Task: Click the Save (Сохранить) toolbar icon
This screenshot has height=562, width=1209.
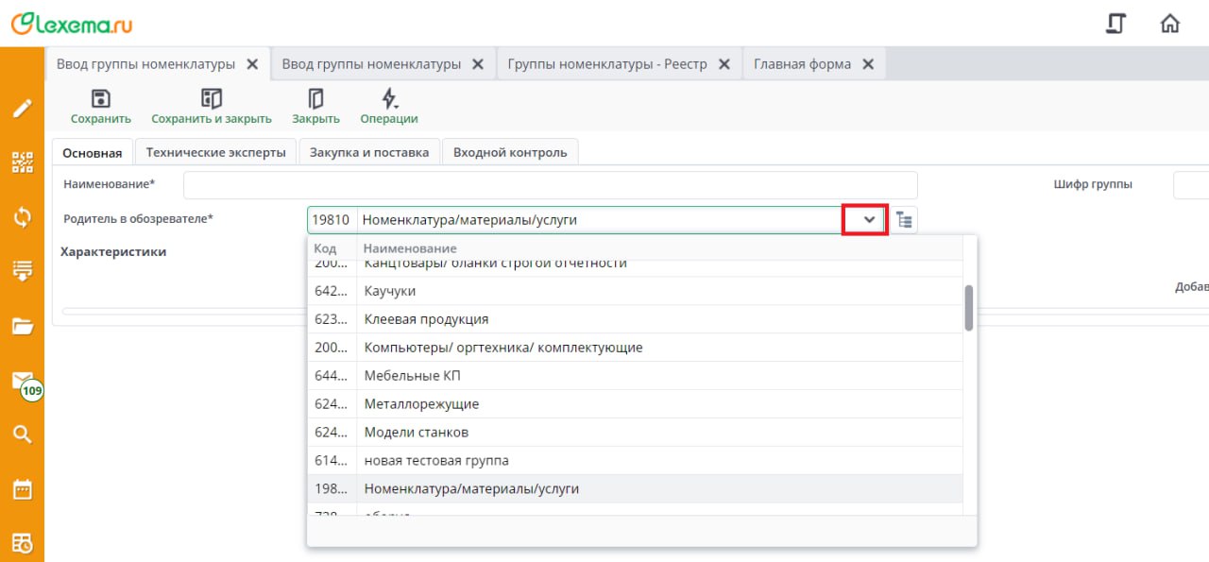Action: point(100,99)
